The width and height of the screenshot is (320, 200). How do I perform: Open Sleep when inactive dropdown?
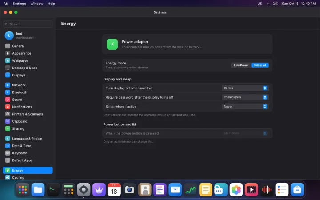(245, 106)
